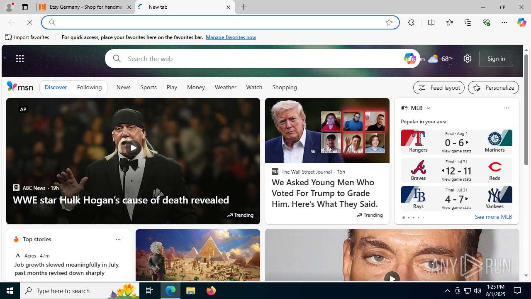Image resolution: width=531 pixels, height=299 pixels.
Task: Open the pyramids game thumbnail
Action: (x=197, y=255)
